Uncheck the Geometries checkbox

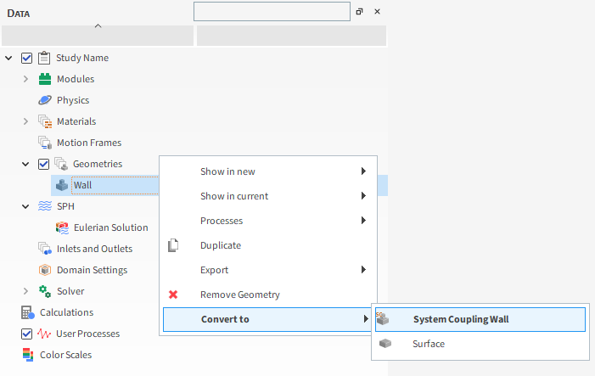tap(43, 164)
